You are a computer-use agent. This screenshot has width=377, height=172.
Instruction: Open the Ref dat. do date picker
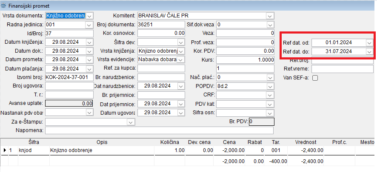(x=369, y=51)
